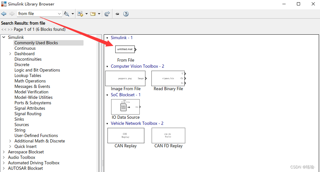Open the Signal Attributes library

click(30, 108)
